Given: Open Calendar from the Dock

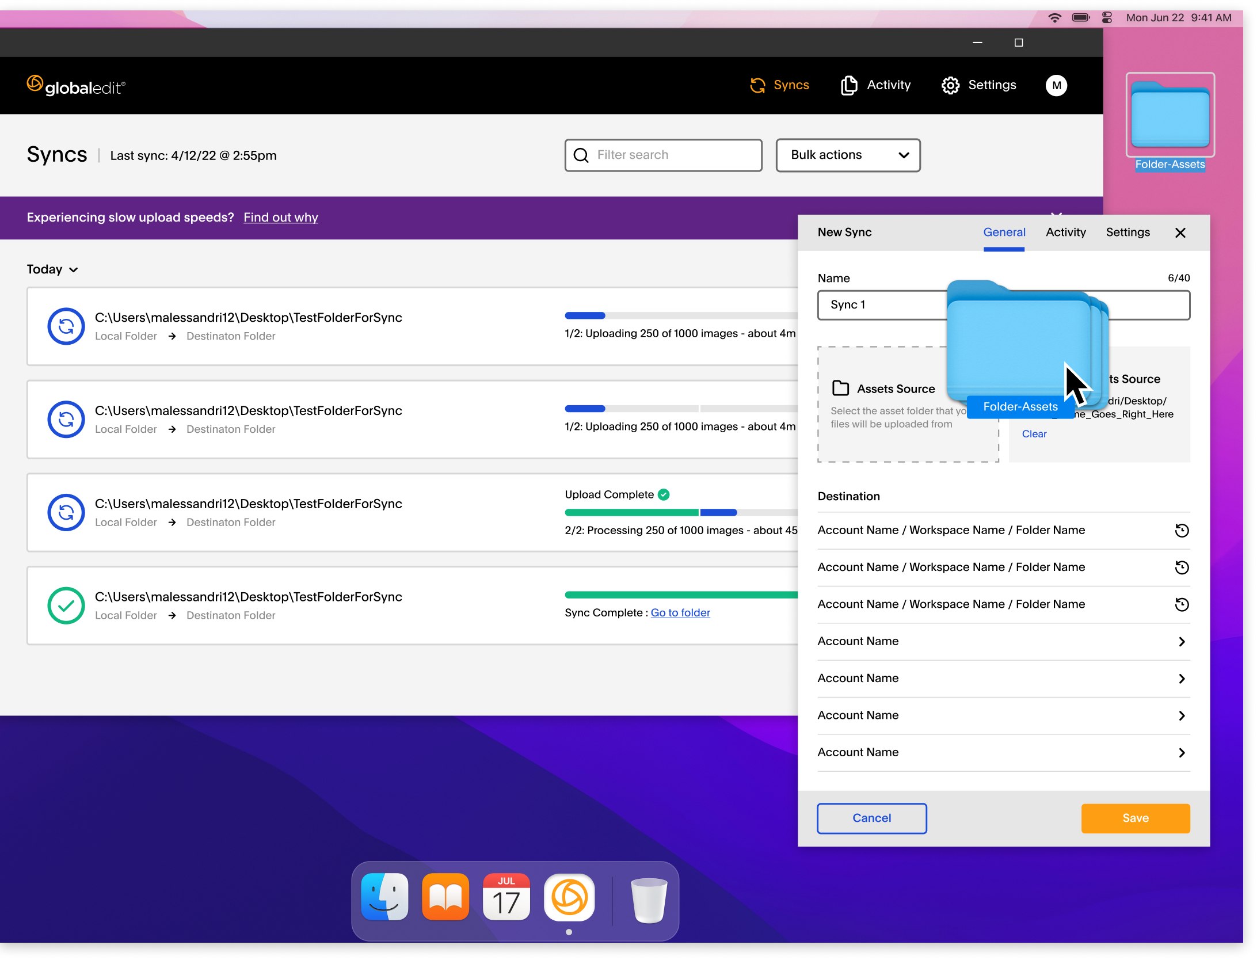Looking at the screenshot, I should (x=506, y=897).
